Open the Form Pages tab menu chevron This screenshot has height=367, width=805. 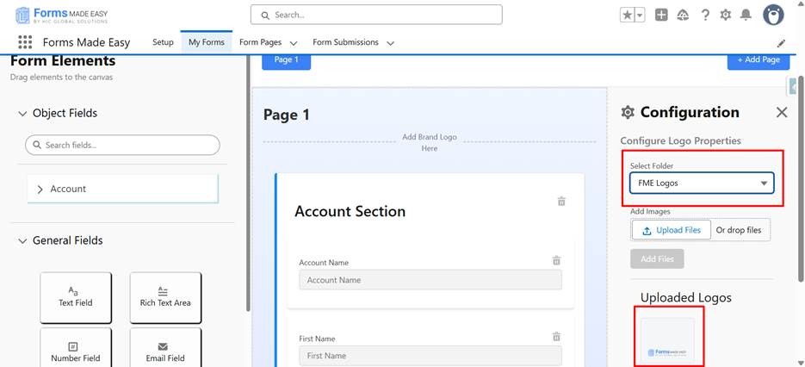pyautogui.click(x=294, y=43)
